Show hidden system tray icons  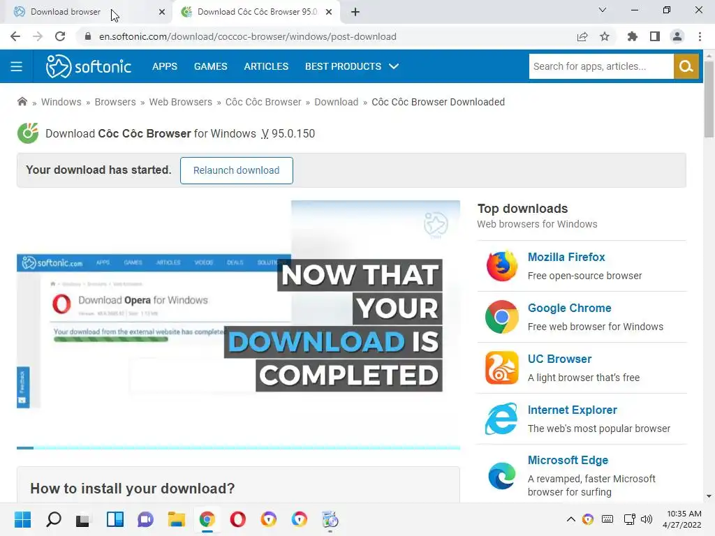[x=571, y=519]
